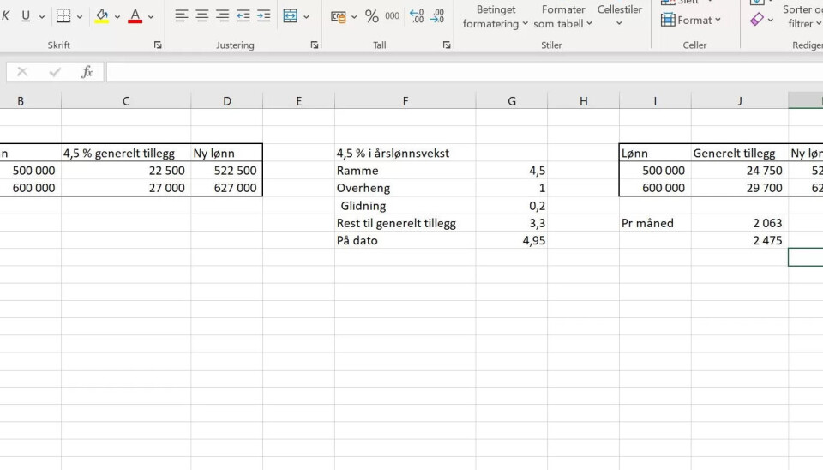
Task: Toggle center text alignment
Action: click(x=201, y=16)
